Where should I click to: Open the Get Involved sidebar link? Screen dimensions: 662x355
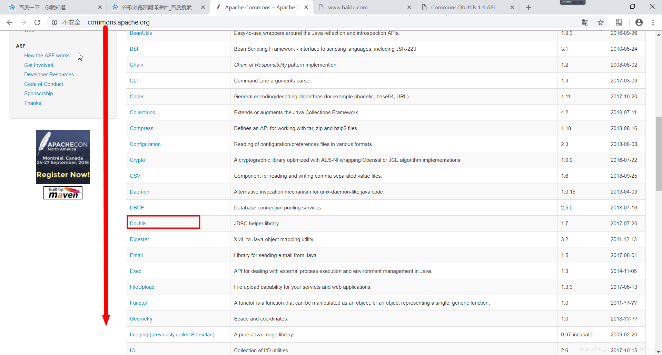pos(39,65)
